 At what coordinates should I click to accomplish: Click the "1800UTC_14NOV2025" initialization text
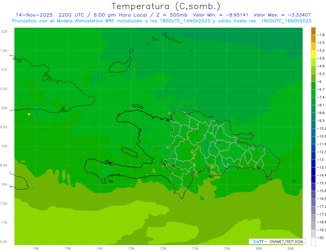(185, 21)
